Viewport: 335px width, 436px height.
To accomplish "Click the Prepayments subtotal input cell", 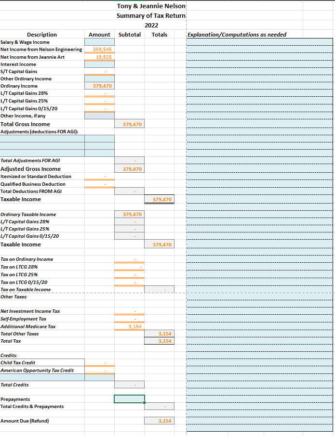I will click(129, 399).
